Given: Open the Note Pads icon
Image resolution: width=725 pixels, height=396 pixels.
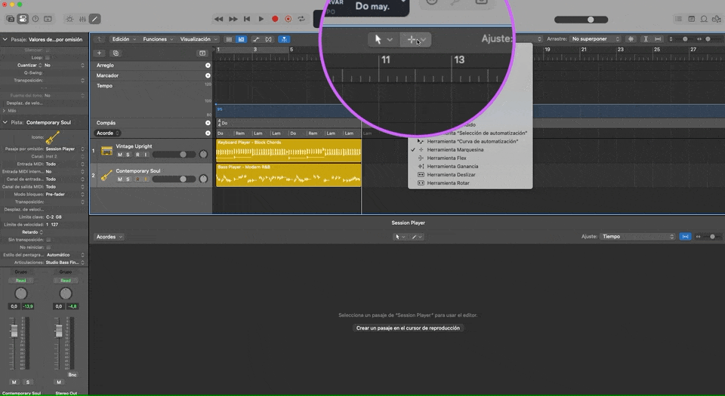Looking at the screenshot, I should pyautogui.click(x=691, y=19).
